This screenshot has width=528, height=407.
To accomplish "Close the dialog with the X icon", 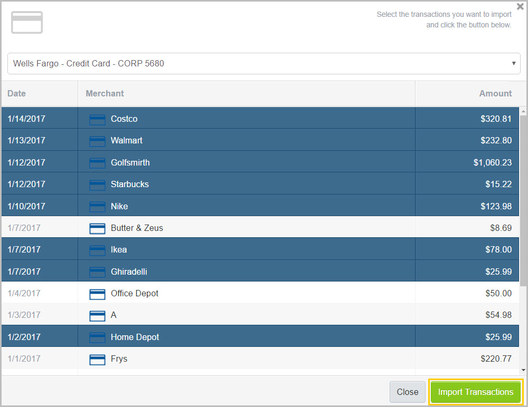I will pos(520,6).
